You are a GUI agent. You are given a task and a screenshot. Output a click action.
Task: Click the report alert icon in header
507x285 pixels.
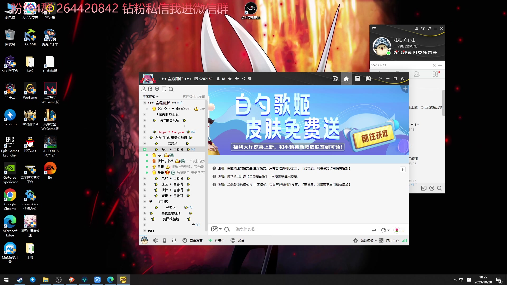tap(250, 79)
